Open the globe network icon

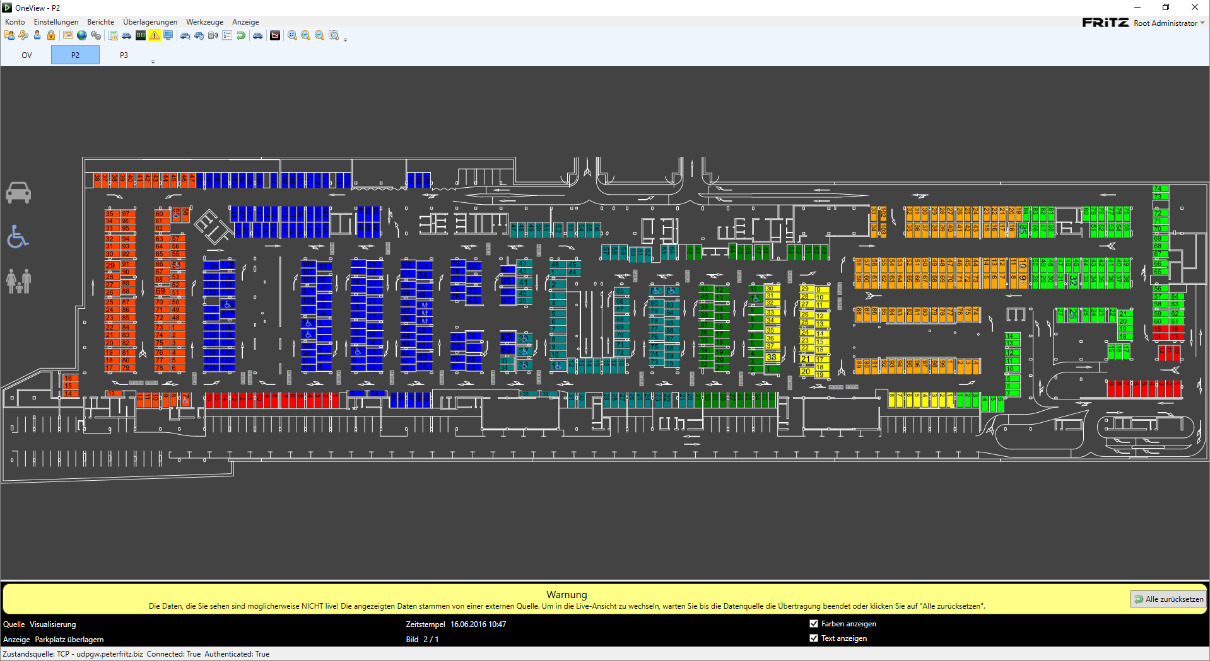[82, 35]
